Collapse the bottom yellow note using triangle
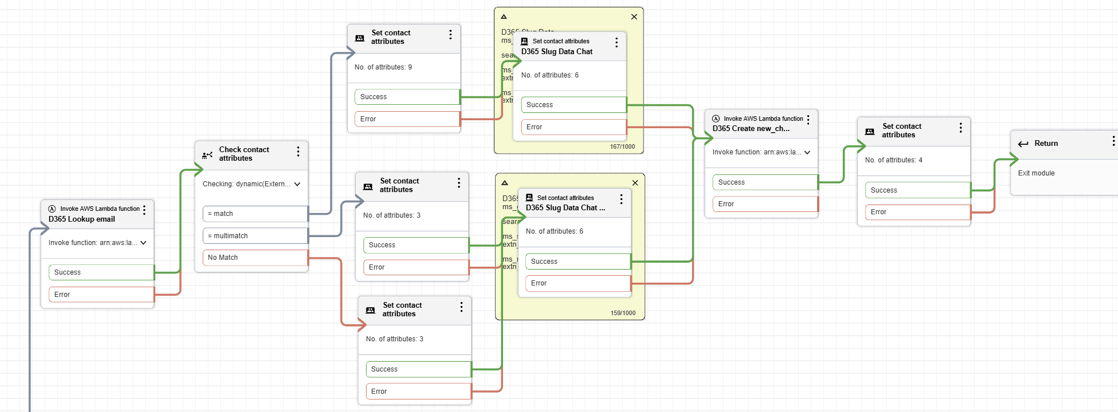This screenshot has height=412, width=1118. point(505,183)
